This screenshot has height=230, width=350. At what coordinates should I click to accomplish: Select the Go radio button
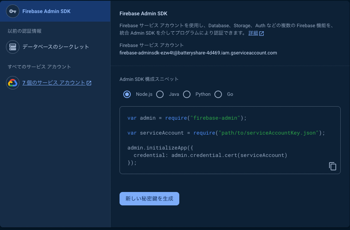tap(218, 94)
